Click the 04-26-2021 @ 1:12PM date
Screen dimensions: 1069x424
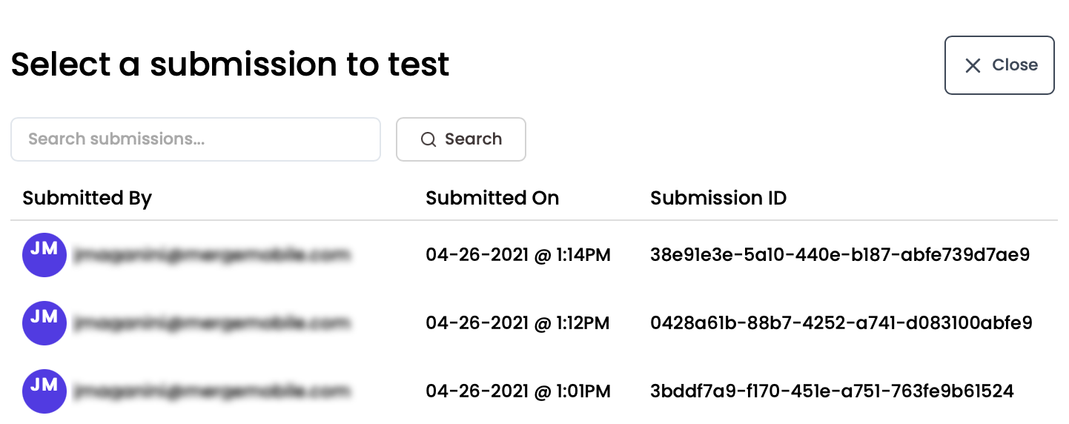[x=517, y=323]
